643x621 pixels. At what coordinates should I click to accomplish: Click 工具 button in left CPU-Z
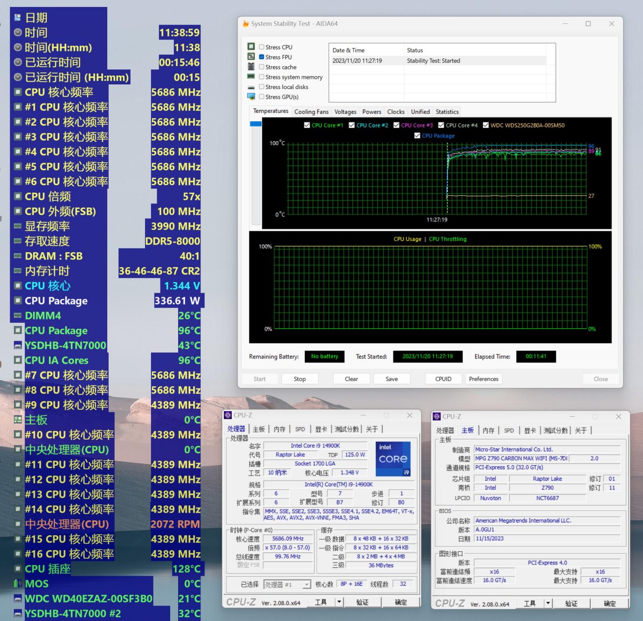(321, 602)
